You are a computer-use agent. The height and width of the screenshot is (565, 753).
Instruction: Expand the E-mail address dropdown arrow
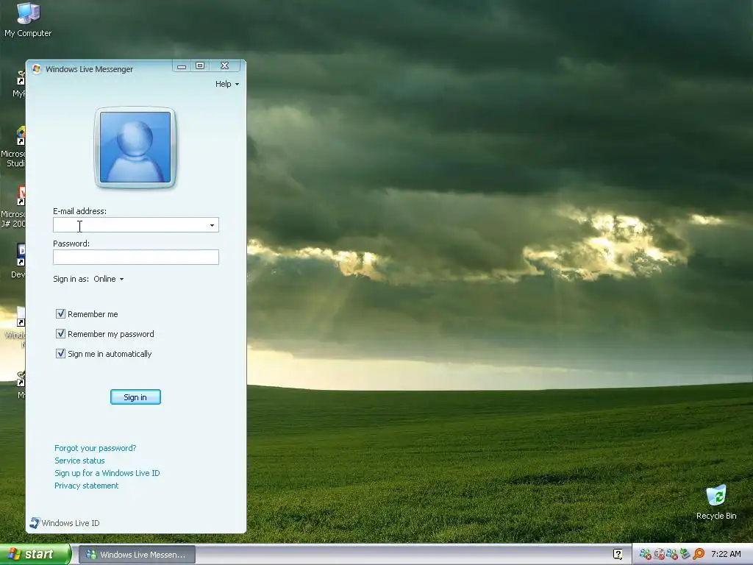coord(212,225)
